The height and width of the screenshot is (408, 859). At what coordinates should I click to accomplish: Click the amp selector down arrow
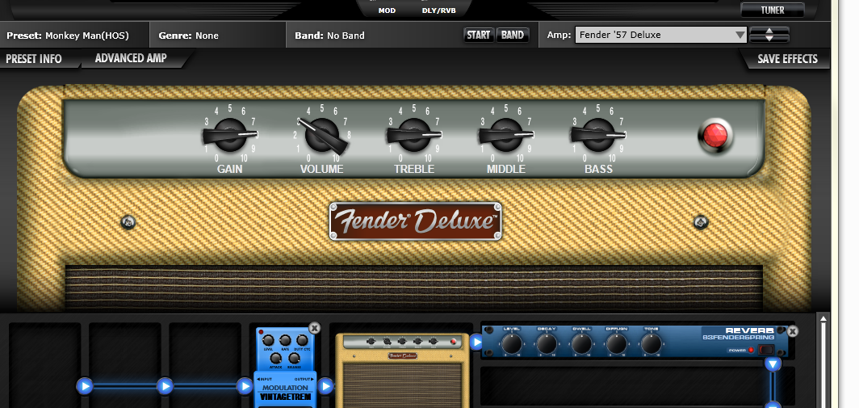pyautogui.click(x=769, y=39)
